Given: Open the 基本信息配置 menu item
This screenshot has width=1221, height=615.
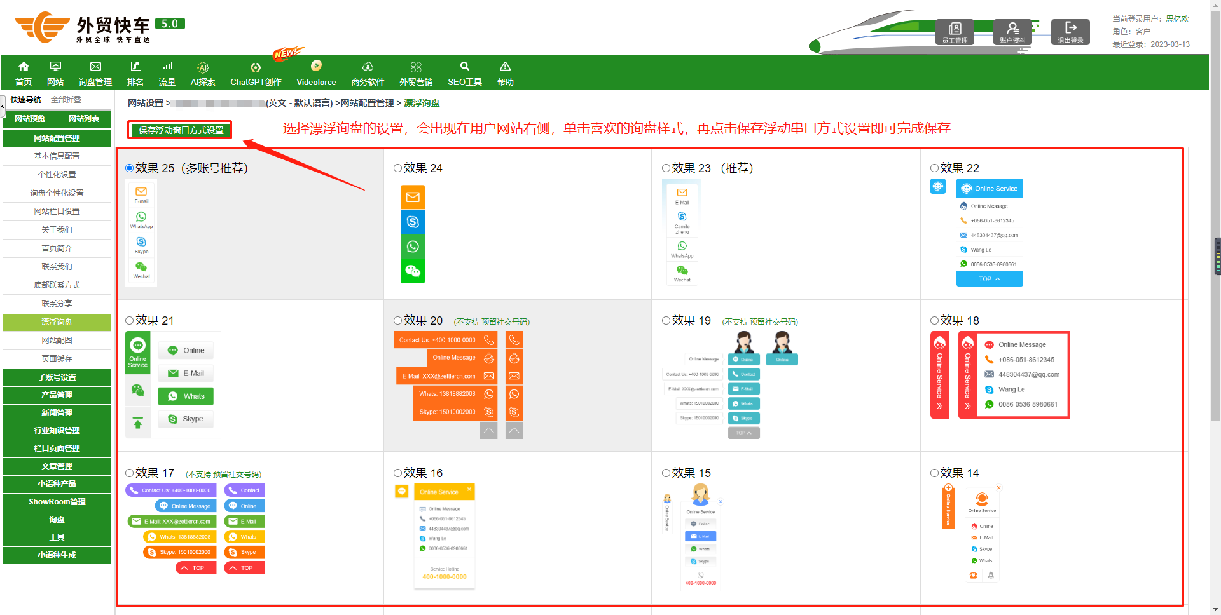Looking at the screenshot, I should click(57, 156).
